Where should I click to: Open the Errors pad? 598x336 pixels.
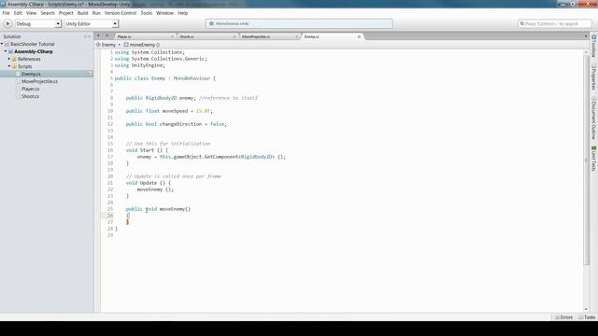click(x=563, y=317)
